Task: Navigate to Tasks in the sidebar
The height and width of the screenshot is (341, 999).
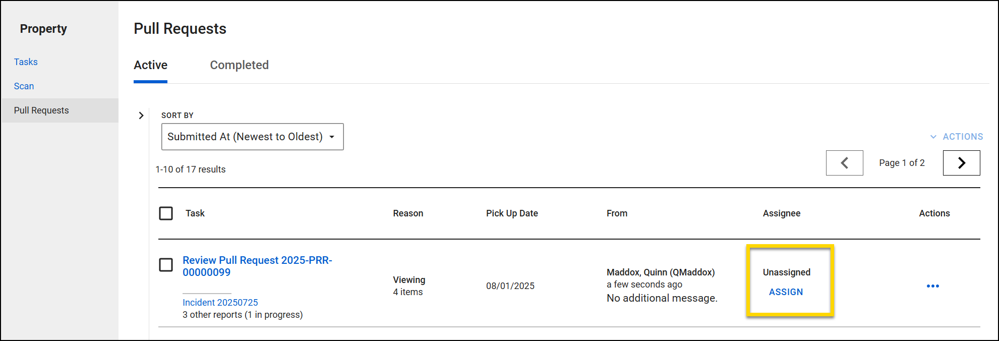Action: 26,62
